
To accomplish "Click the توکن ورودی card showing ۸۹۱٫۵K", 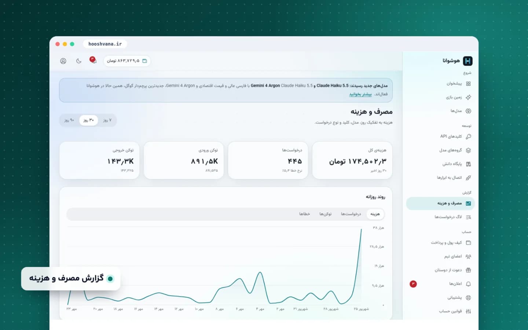I will (x=184, y=160).
